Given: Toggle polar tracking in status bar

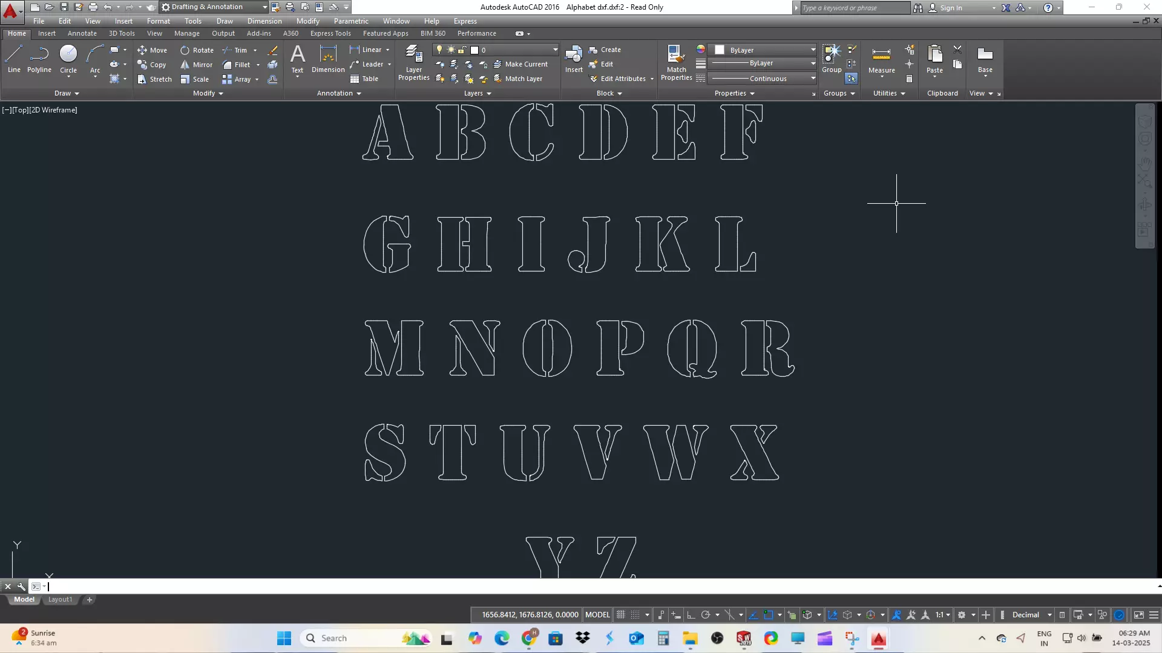Looking at the screenshot, I should tap(706, 615).
